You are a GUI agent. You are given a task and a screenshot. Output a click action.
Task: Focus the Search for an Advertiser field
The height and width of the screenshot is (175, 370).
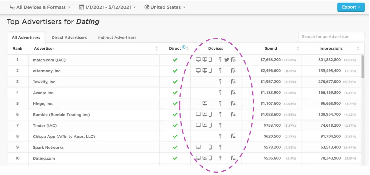coord(331,37)
